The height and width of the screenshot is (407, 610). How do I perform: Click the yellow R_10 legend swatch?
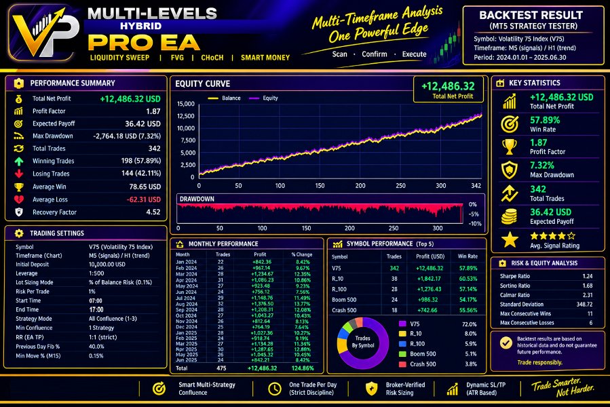click(x=402, y=334)
